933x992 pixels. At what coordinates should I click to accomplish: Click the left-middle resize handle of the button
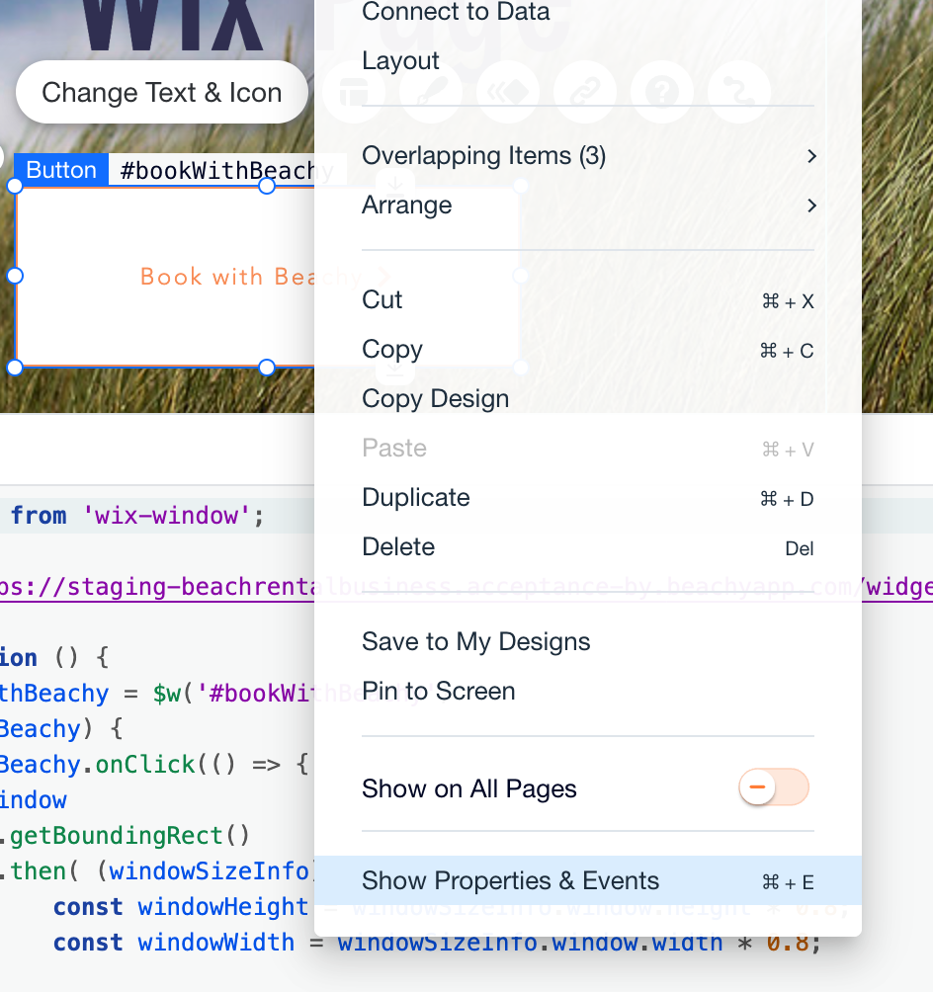click(15, 276)
